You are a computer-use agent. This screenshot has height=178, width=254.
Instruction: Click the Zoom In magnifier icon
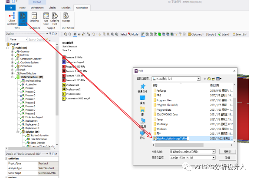coord(66,34)
